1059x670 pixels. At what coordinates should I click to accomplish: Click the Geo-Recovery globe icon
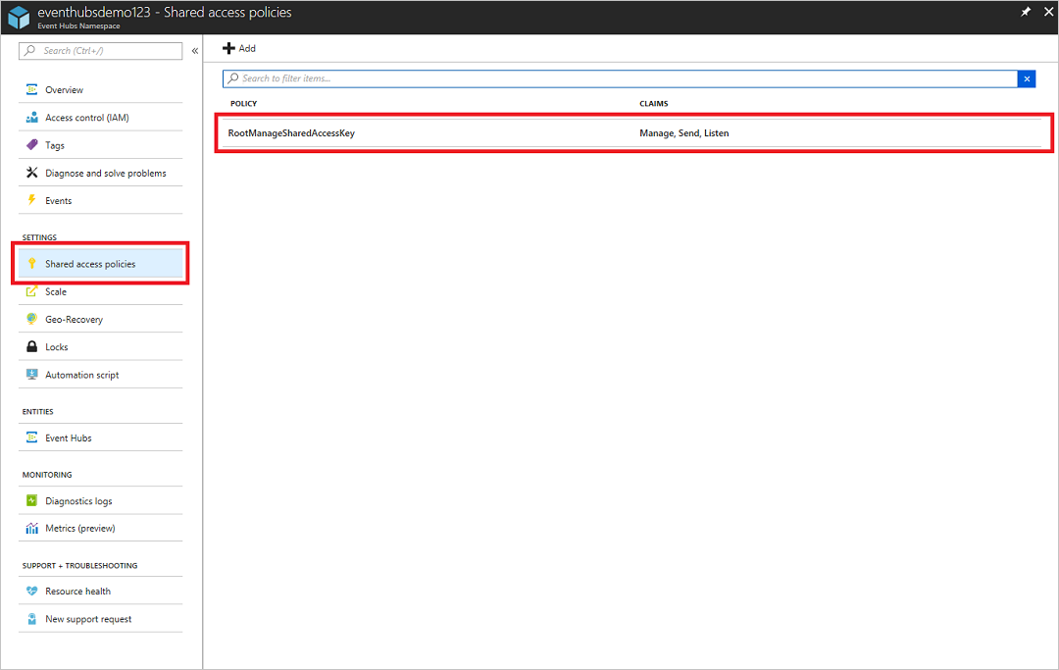[31, 319]
